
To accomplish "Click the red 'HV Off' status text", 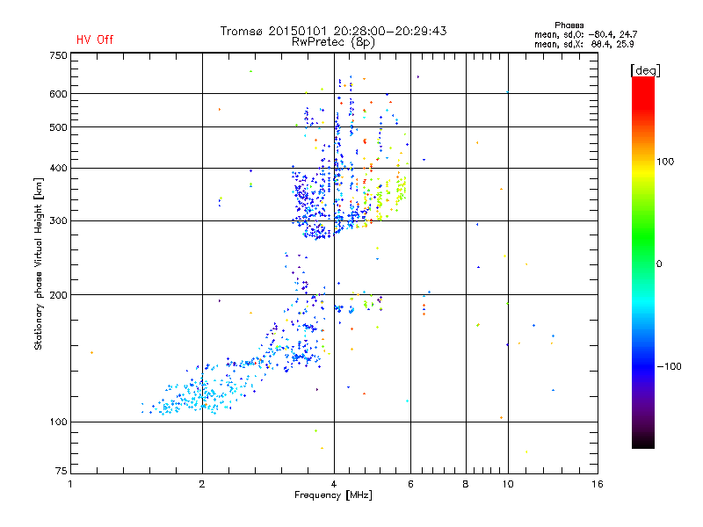I will [x=95, y=40].
